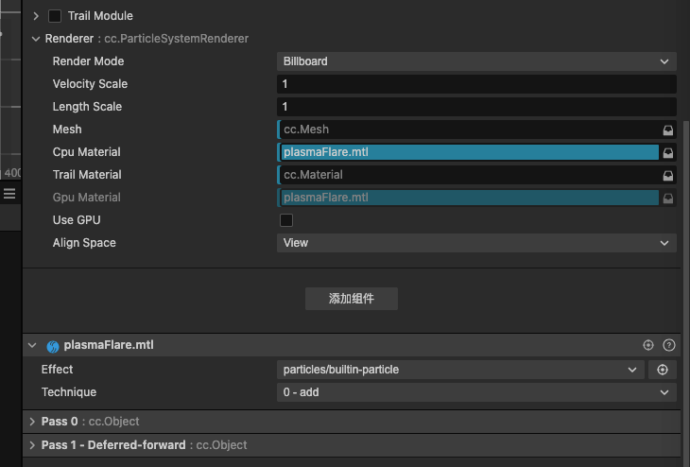Screen dimensions: 690x467
Task: Click the Cpu Material plasmaFlare.mtl field
Action: [x=469, y=152]
